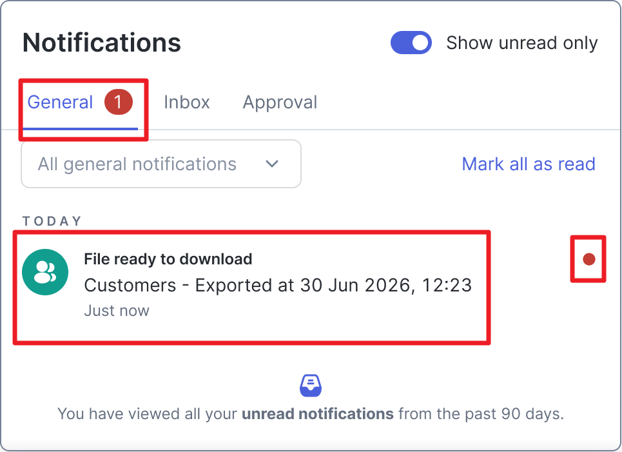Open the Approval tab
The image size is (622, 452).
point(280,103)
